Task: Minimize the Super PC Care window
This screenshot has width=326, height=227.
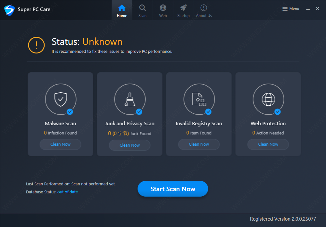Action: [x=308, y=9]
